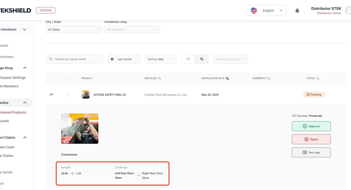Open the All Installers dropdown
This screenshot has height=190, width=351.
(132, 30)
